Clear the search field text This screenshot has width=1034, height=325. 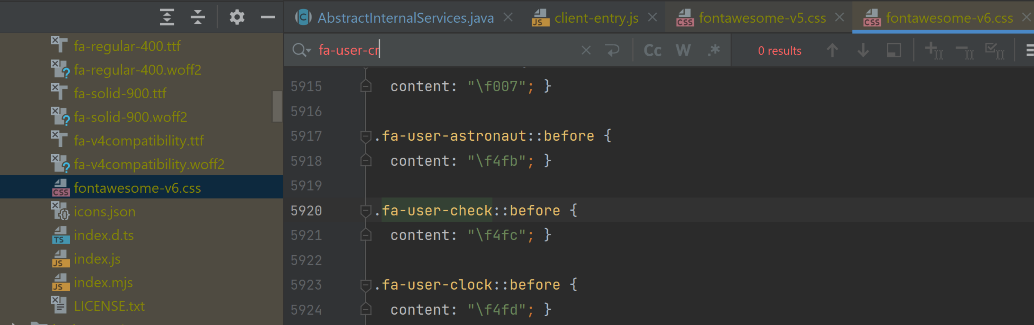pos(586,50)
